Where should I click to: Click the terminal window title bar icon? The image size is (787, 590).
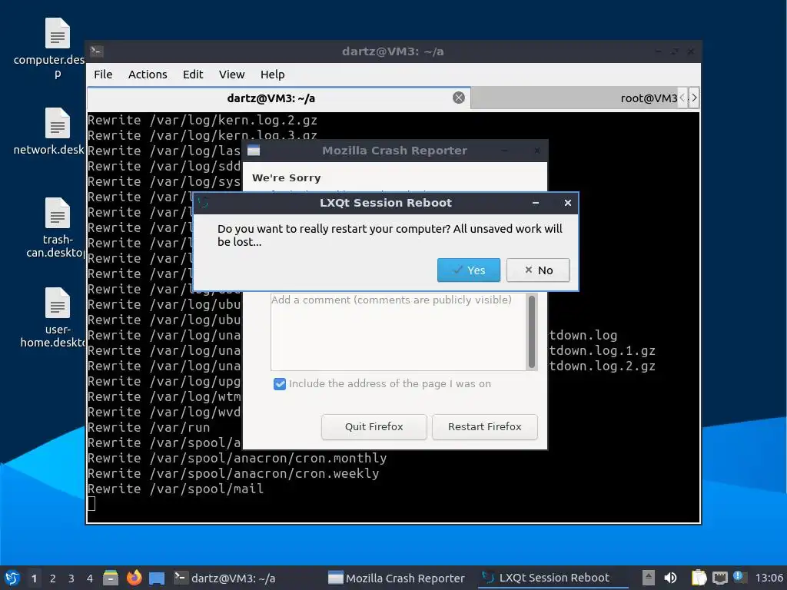(x=96, y=51)
